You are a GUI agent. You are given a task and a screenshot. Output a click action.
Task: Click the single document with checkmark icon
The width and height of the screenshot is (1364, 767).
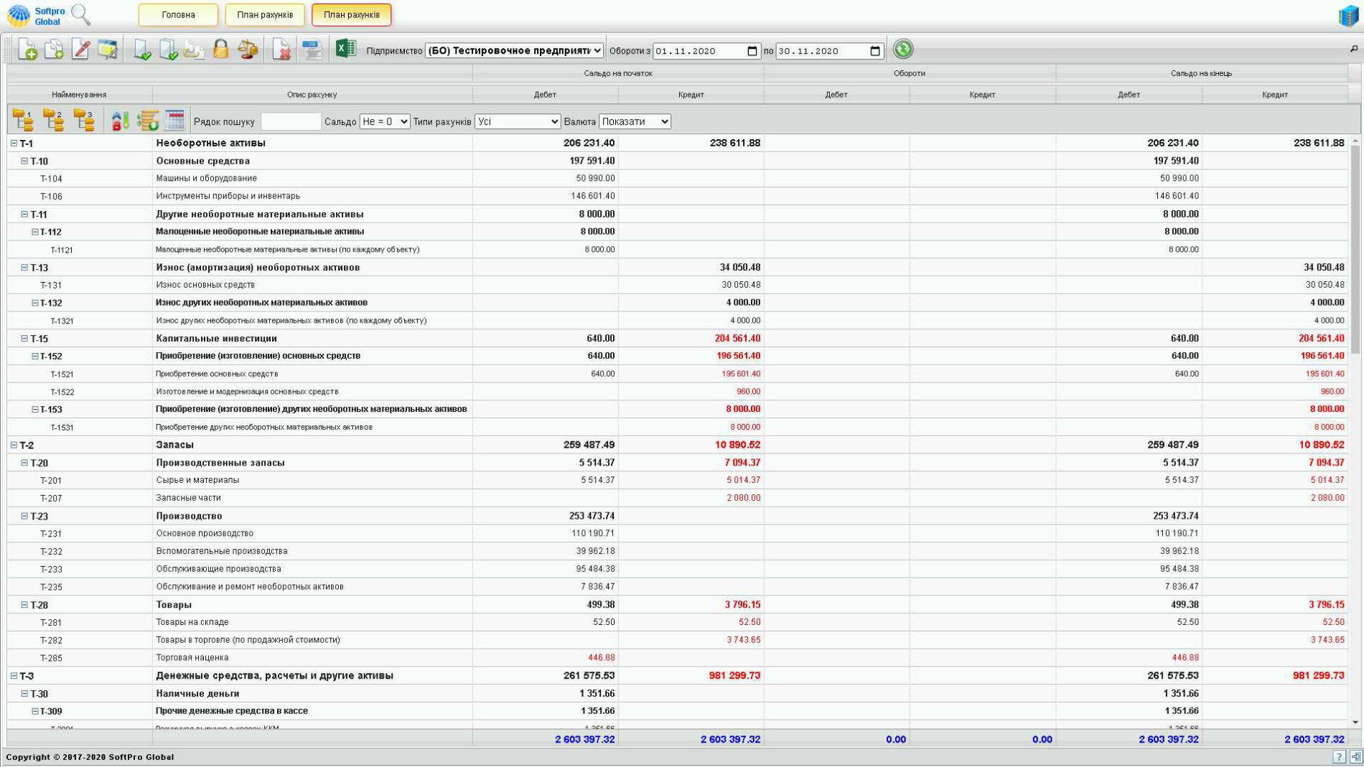point(141,50)
